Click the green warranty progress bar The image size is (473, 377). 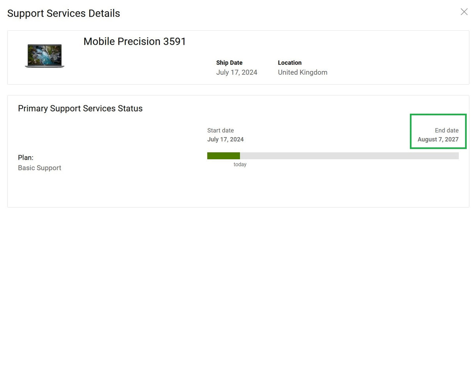[223, 155]
